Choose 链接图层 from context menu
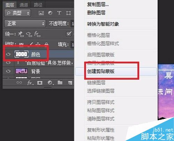The height and width of the screenshot is (141, 174). pyautogui.click(x=96, y=83)
